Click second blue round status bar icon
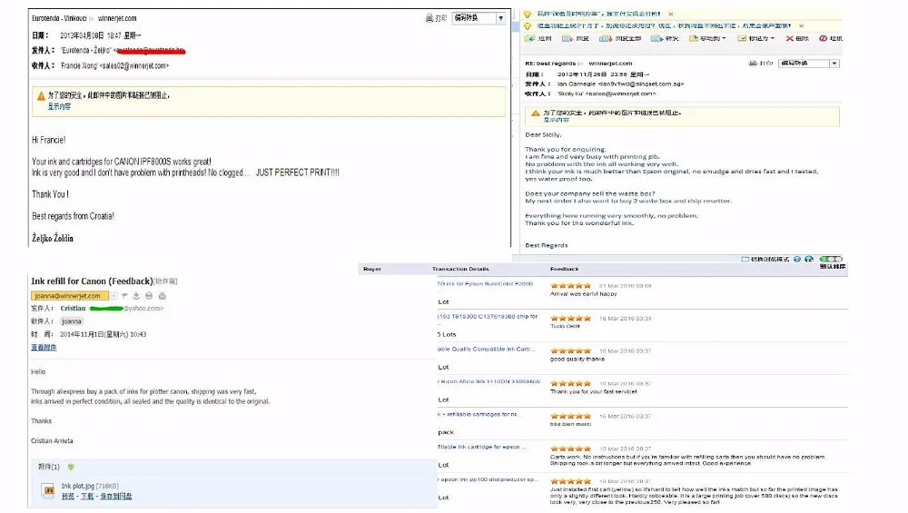This screenshot has width=908, height=513. pos(809,259)
